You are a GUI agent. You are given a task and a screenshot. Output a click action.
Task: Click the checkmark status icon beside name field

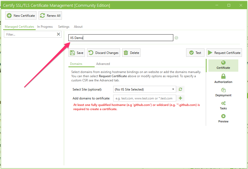point(176,38)
